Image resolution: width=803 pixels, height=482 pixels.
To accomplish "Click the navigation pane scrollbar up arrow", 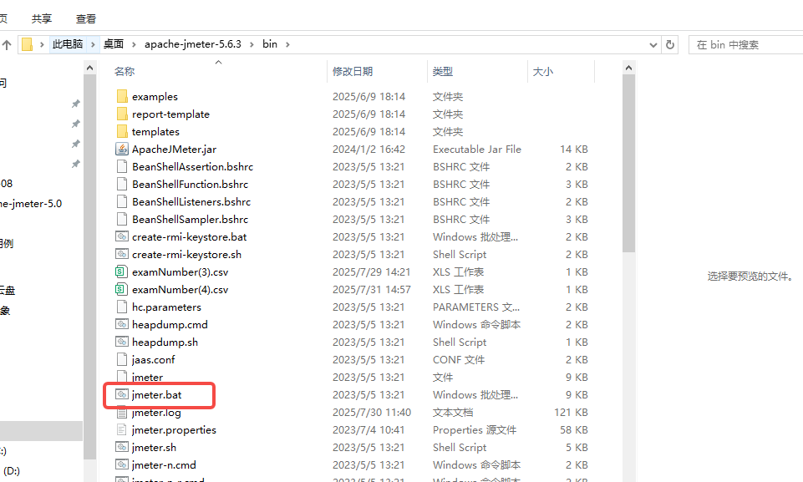I will pyautogui.click(x=89, y=68).
